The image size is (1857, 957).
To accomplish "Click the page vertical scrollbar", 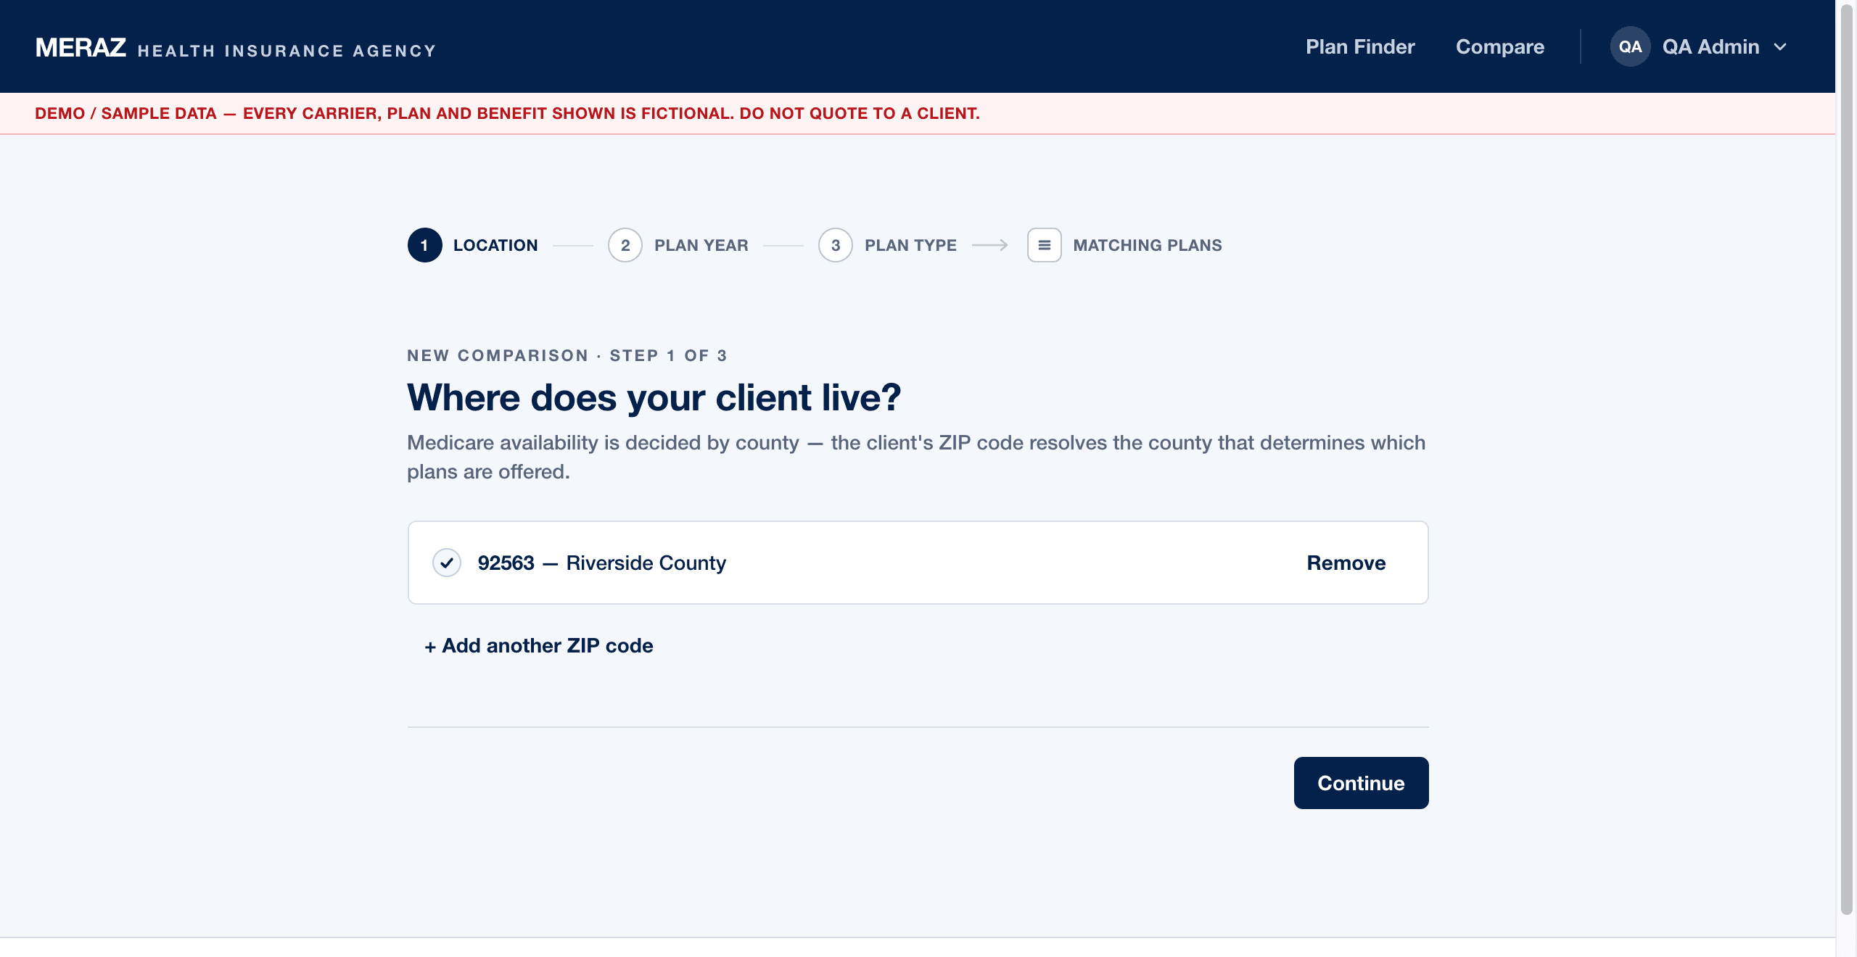I will (x=1846, y=458).
